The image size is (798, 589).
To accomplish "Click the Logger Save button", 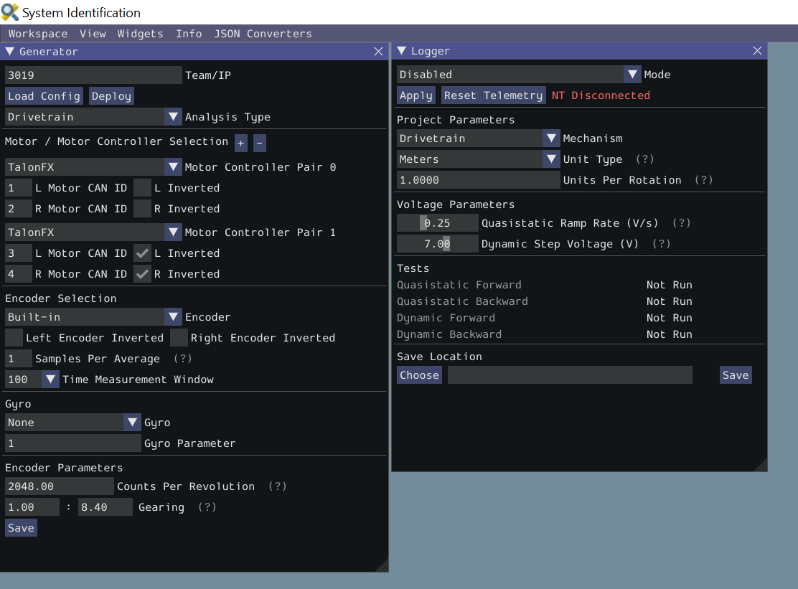I will click(736, 375).
